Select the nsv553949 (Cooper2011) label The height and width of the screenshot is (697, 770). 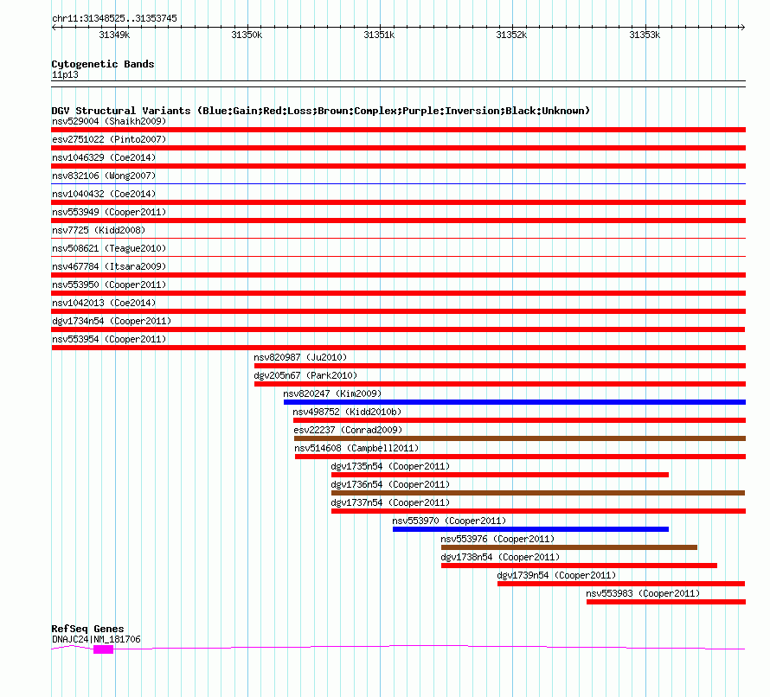[x=109, y=212]
